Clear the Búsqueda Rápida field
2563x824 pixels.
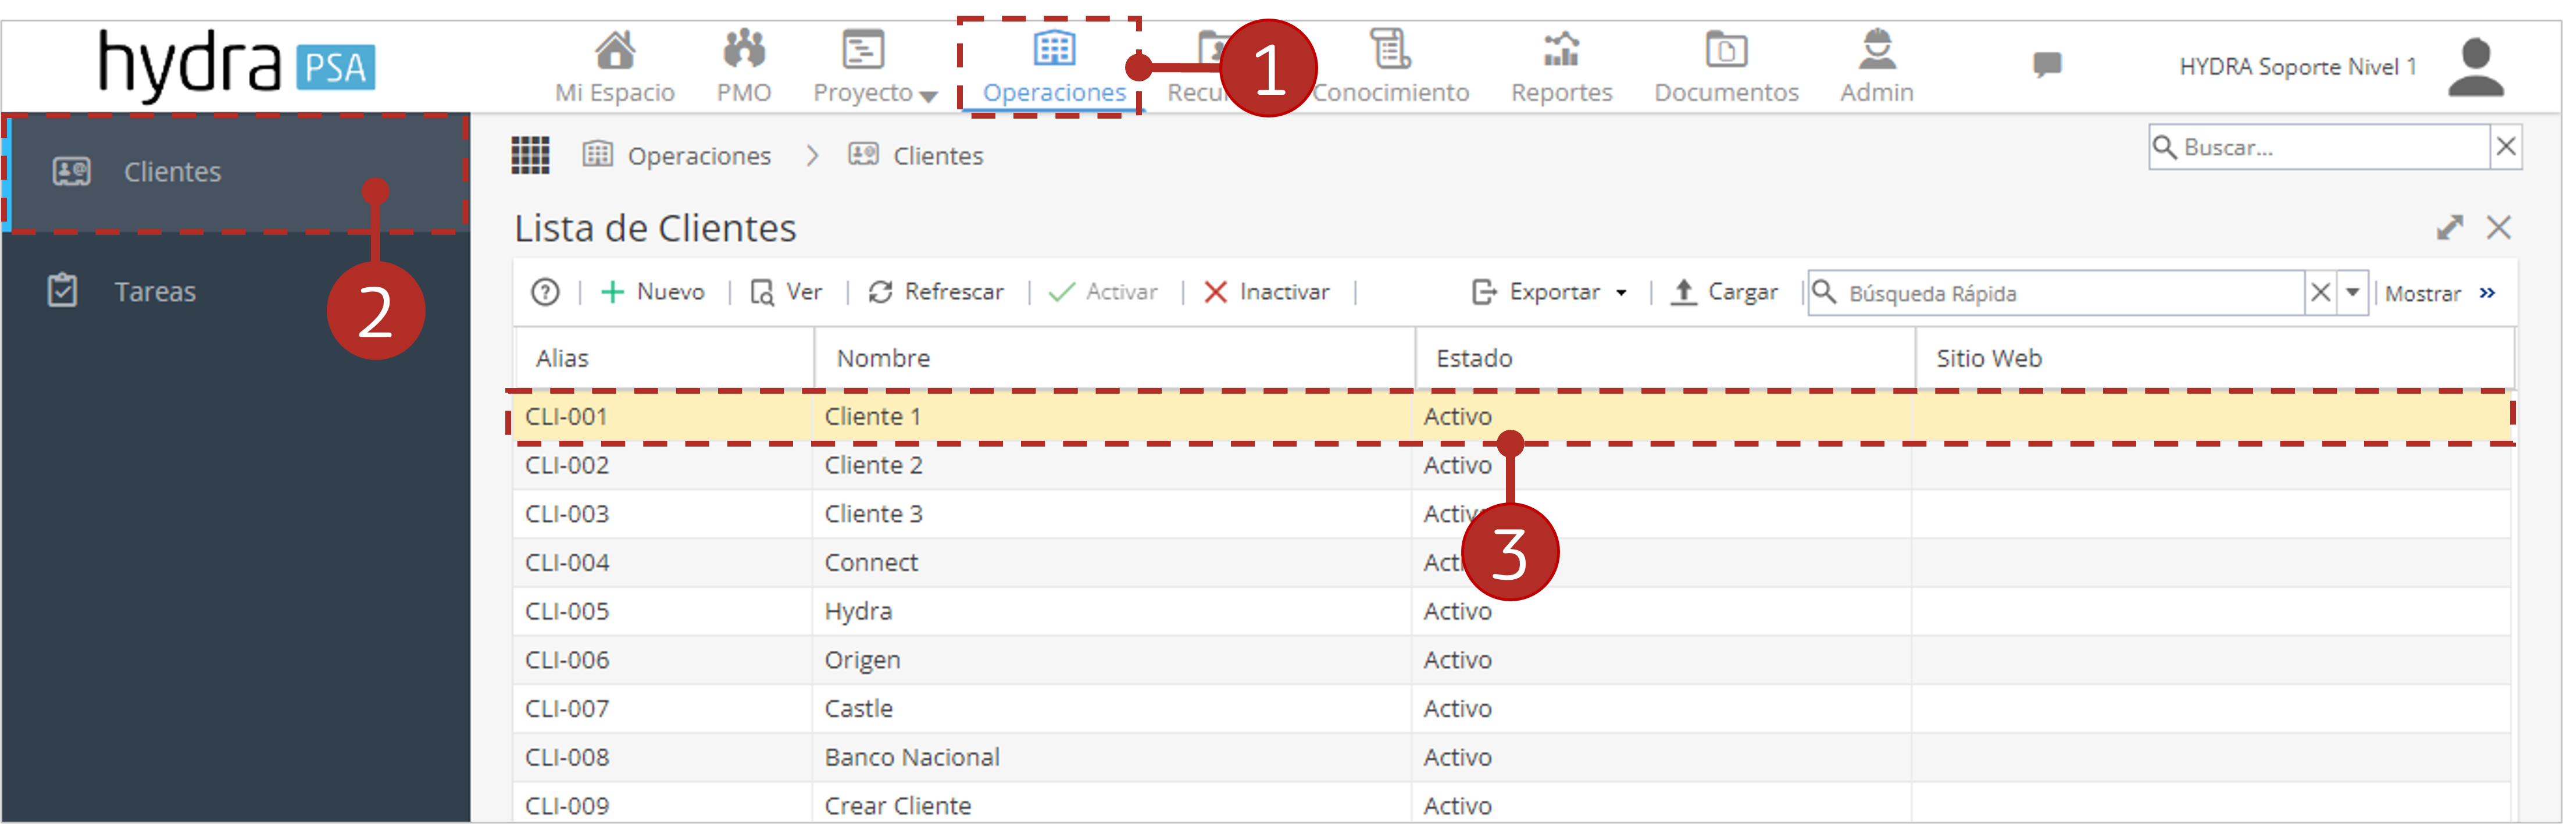click(x=2320, y=292)
